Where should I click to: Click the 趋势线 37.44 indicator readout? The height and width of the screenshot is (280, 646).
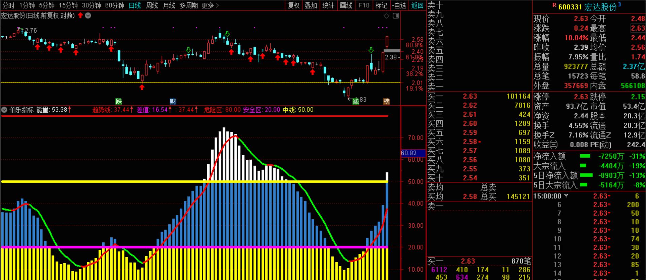[x=113, y=110]
